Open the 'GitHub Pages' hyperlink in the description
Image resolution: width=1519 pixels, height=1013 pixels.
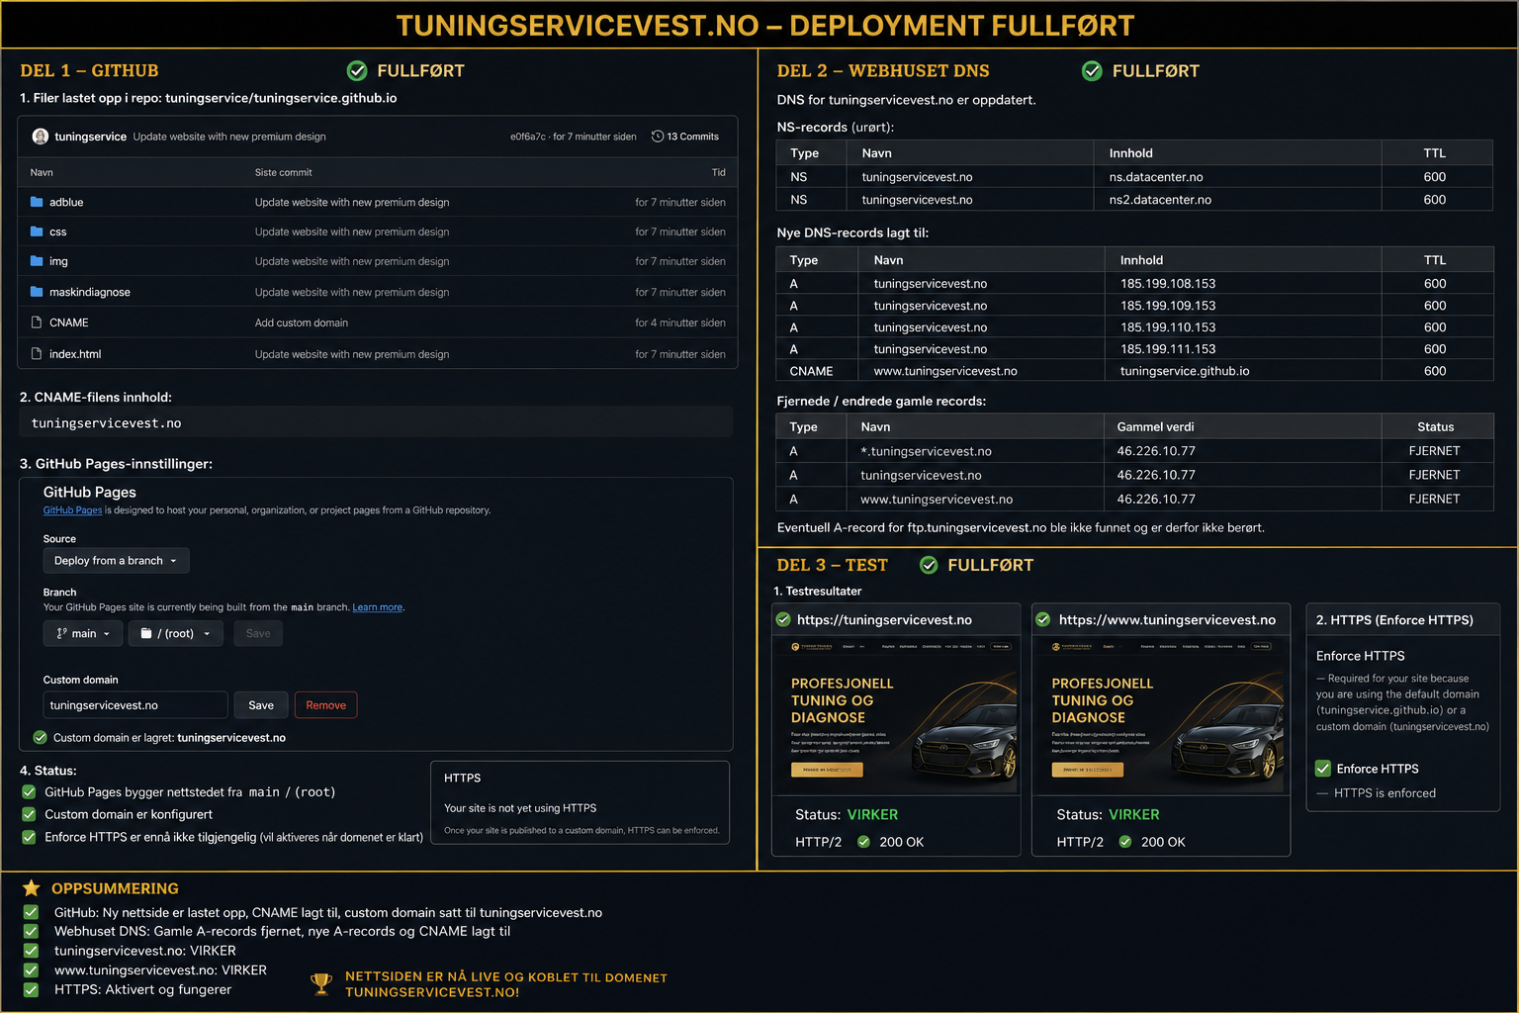pyautogui.click(x=72, y=510)
